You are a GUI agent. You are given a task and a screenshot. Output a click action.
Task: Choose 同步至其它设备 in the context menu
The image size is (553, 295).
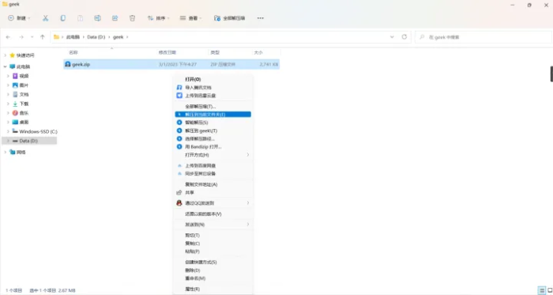pyautogui.click(x=213, y=174)
